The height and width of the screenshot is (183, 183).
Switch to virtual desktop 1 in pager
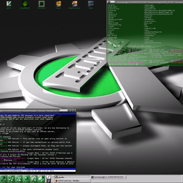48,177
